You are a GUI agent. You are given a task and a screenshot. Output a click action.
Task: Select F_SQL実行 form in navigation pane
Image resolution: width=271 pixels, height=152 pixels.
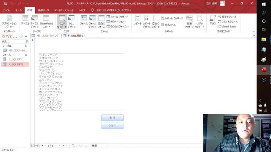[15, 59]
